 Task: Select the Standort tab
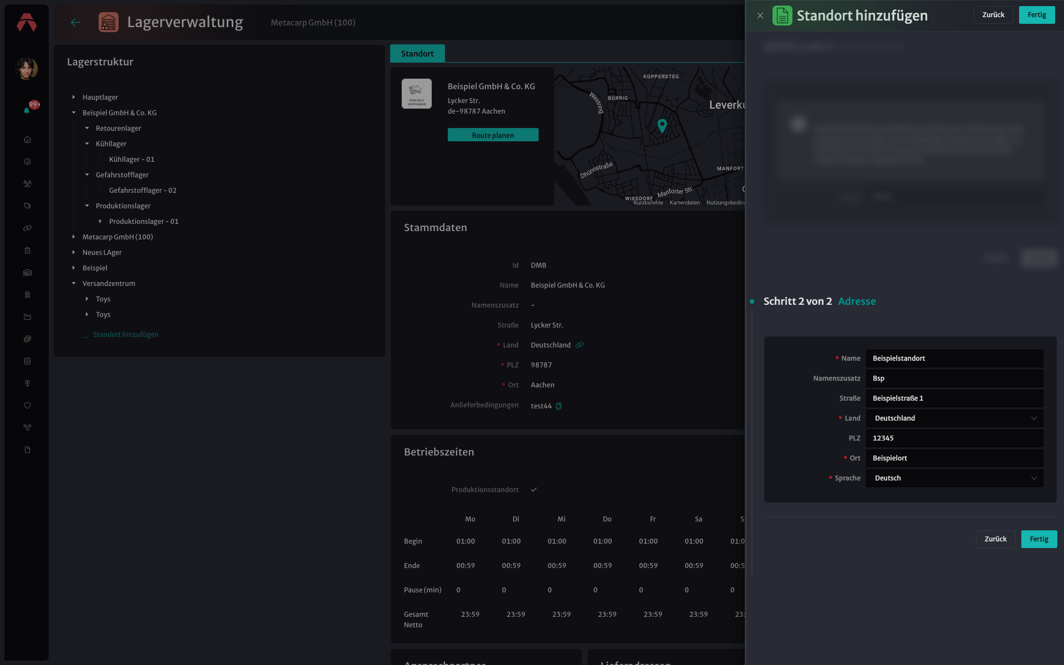coord(417,54)
